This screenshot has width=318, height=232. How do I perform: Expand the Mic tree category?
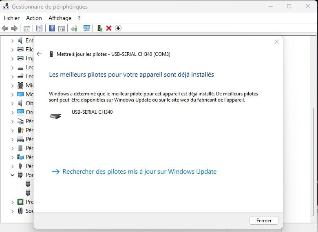[x=12, y=86]
